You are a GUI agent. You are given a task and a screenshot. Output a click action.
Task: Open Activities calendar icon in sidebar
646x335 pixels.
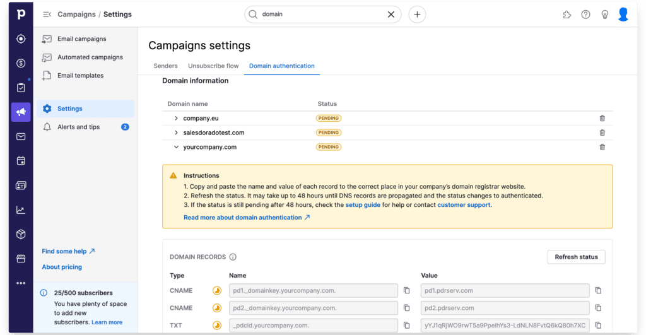coord(21,161)
